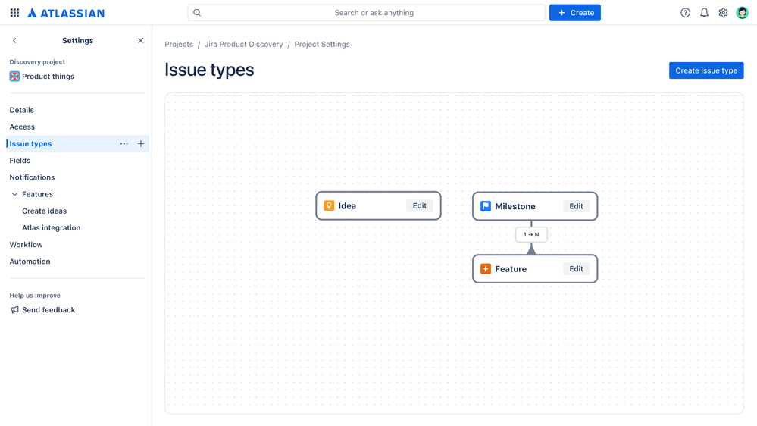Select the Idea card label
The height and width of the screenshot is (426, 757).
(x=347, y=205)
